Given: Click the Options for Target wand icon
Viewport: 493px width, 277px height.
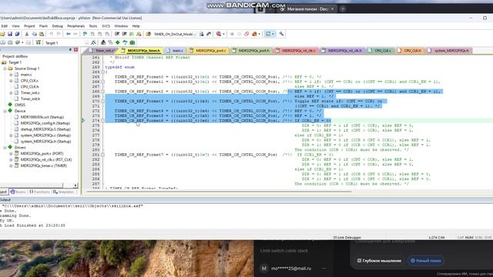Looking at the screenshot, I should [x=93, y=42].
